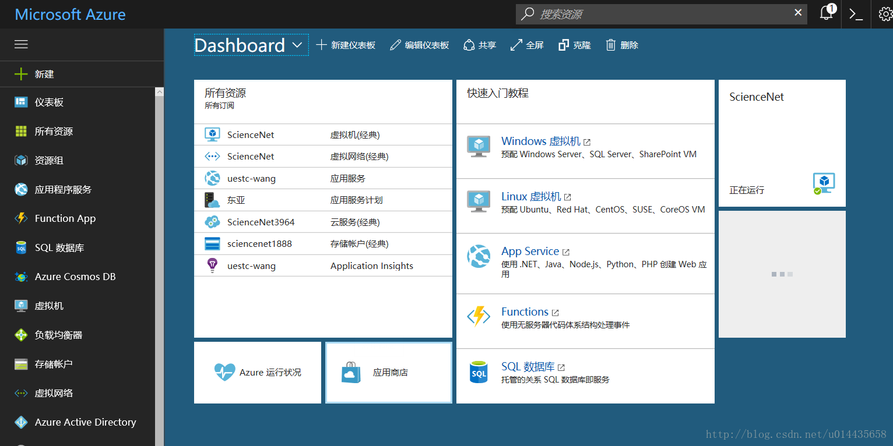Click the 应用商店 shopping bag icon

pos(351,373)
